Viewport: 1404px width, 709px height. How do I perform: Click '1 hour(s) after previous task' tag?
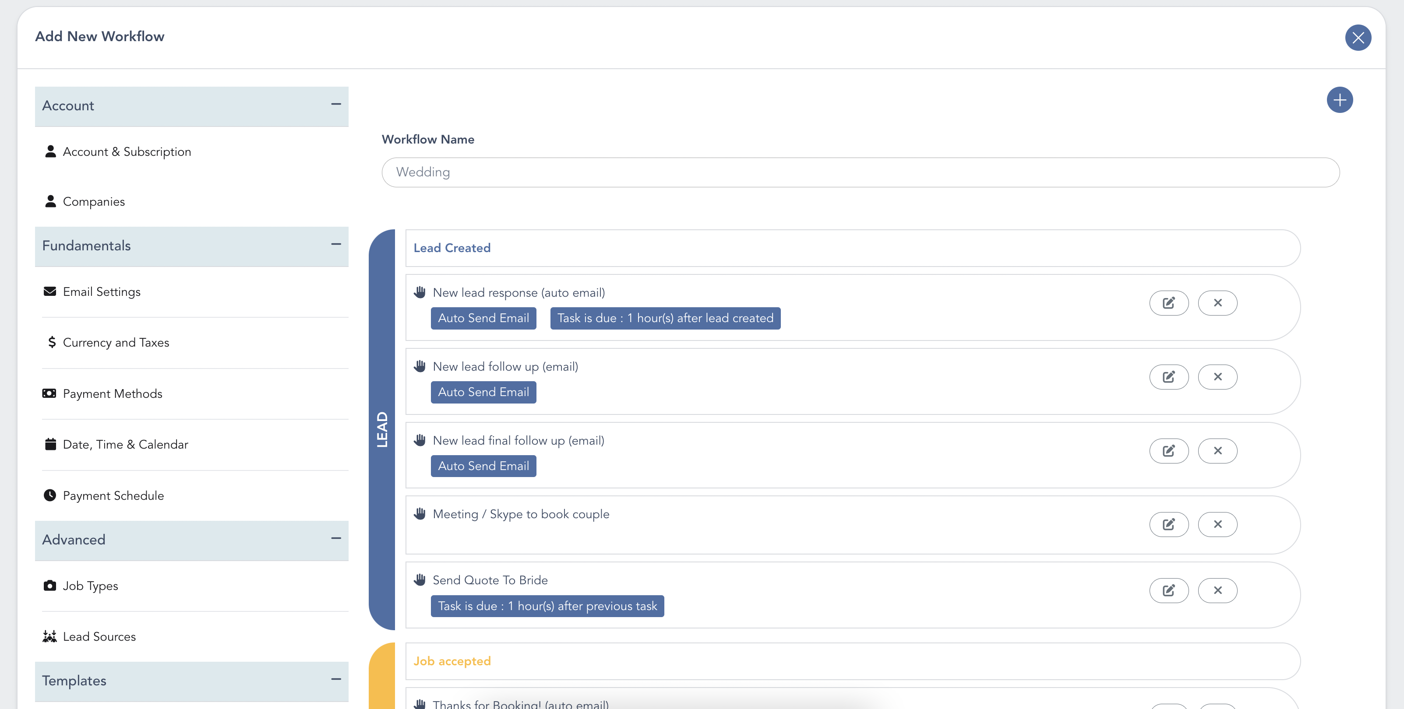547,606
